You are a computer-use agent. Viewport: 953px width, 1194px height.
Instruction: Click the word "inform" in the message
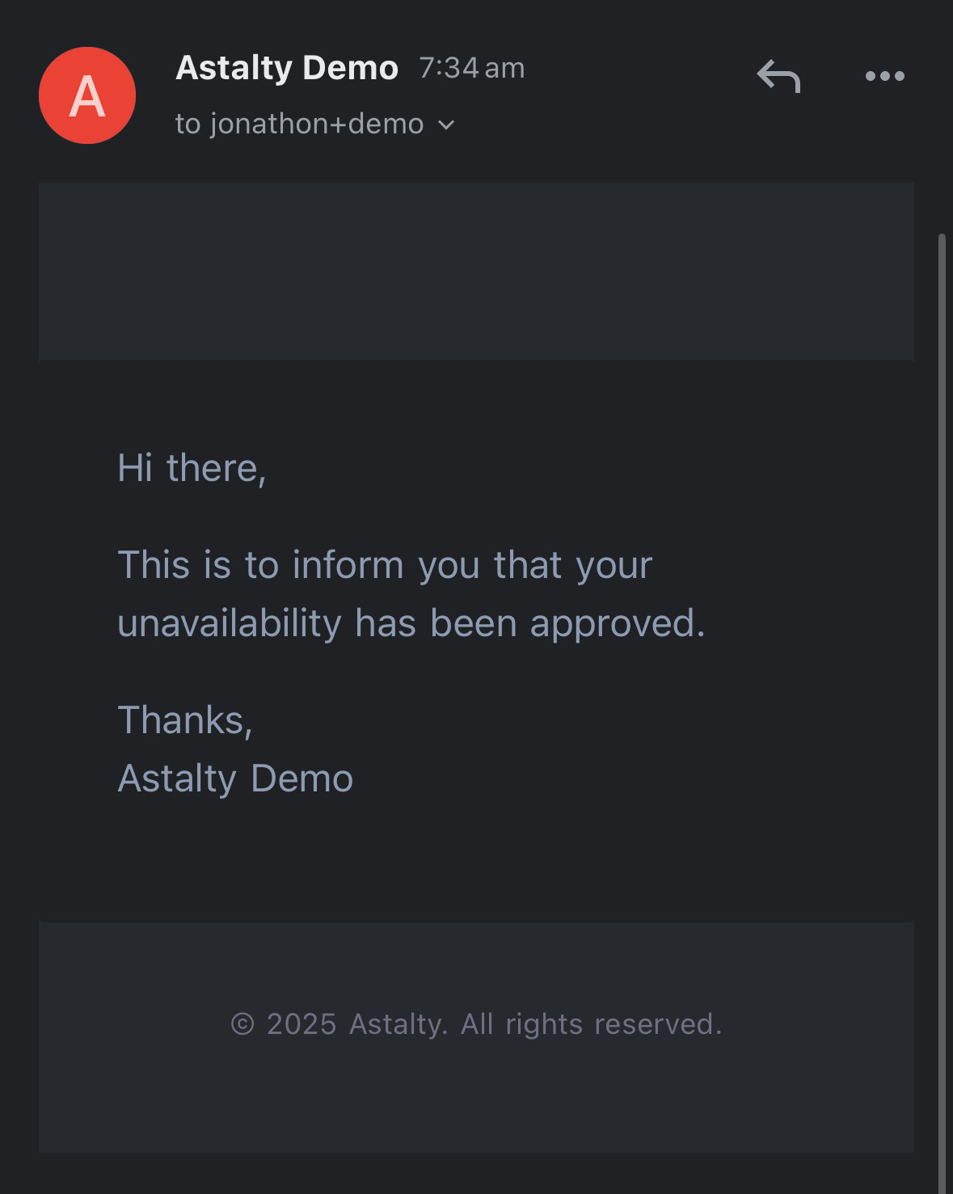click(348, 564)
